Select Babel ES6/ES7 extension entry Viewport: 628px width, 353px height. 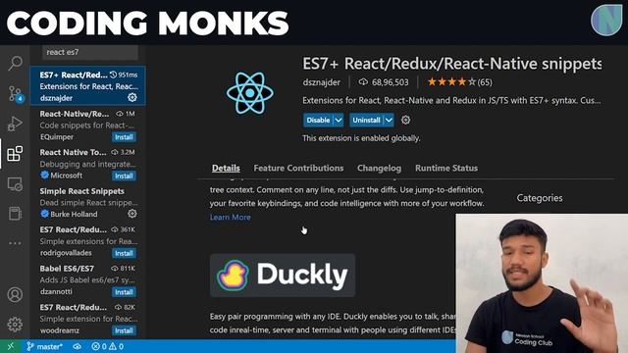[x=87, y=280]
